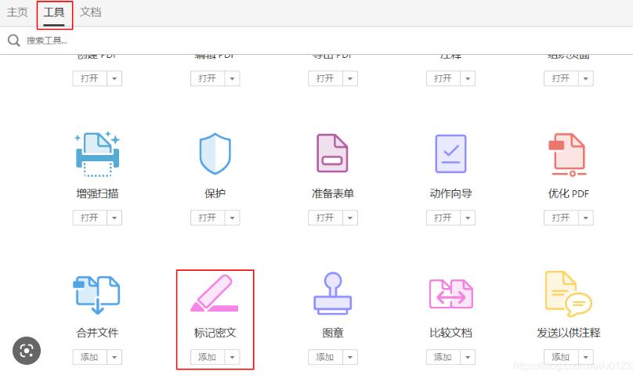Click 打开 under the 组织页面 tool
The height and width of the screenshot is (382, 633).
point(561,78)
